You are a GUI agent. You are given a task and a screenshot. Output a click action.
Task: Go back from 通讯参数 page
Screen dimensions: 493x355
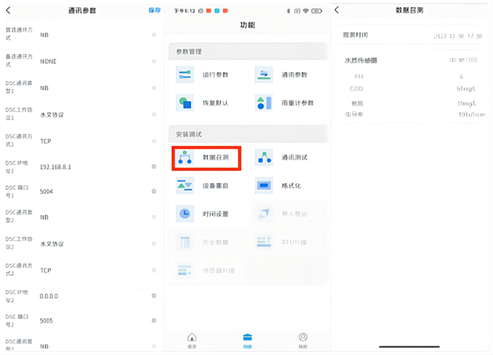point(9,10)
